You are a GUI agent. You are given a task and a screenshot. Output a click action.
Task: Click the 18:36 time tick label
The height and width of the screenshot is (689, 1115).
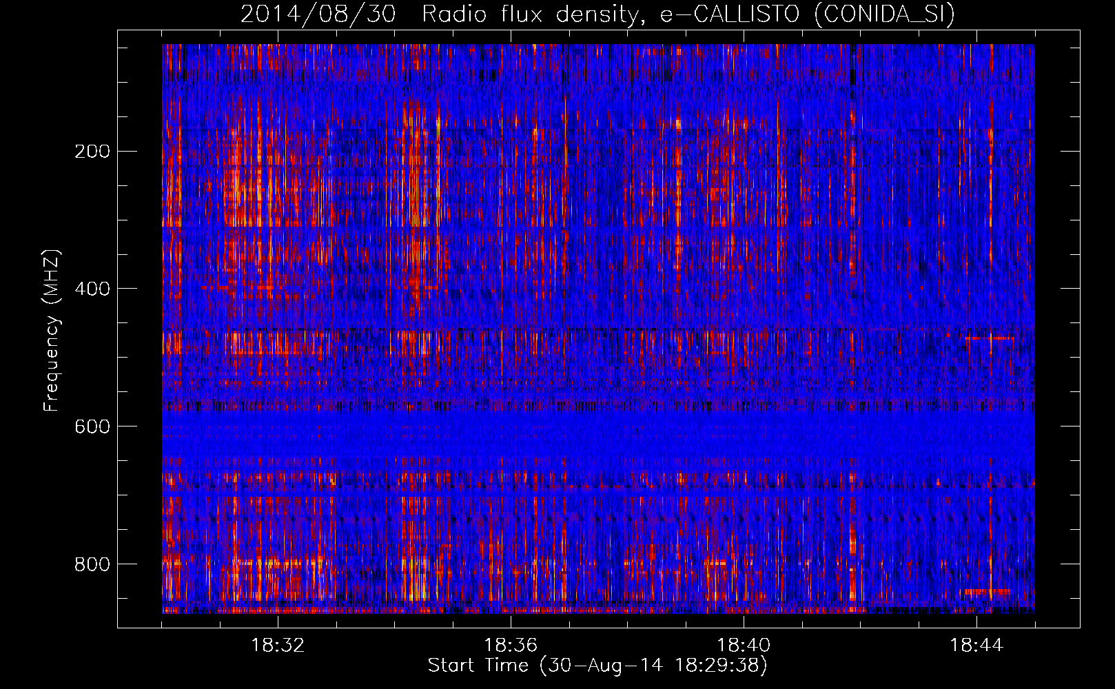click(511, 646)
